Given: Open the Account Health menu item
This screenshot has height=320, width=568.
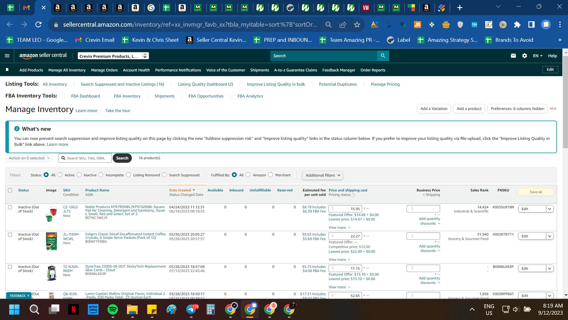Looking at the screenshot, I should (136, 70).
